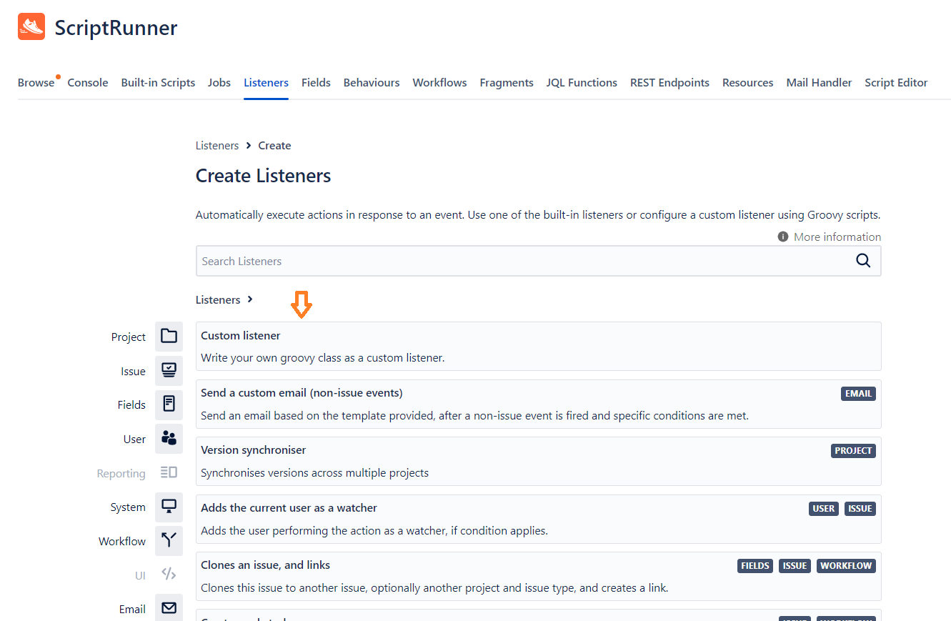Select the Workflow filter icon
Viewport: 951px width, 621px height.
point(169,540)
